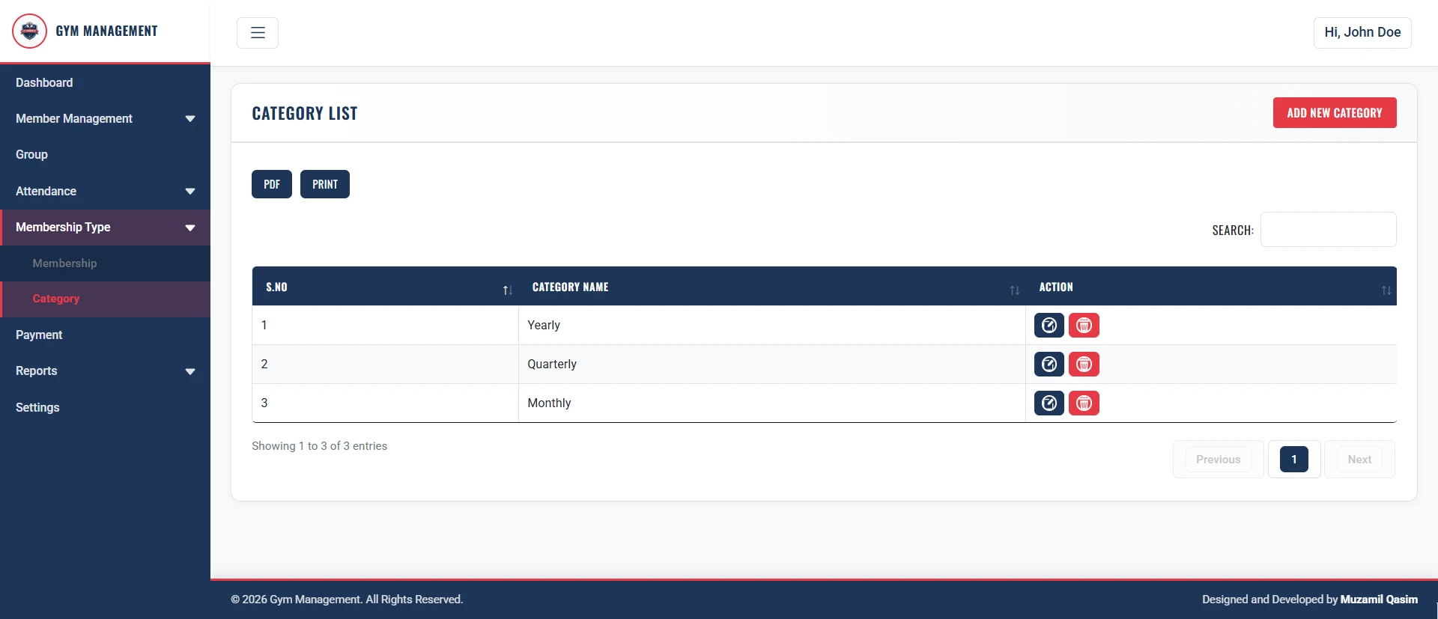Click the Category List heading
This screenshot has width=1438, height=619.
pos(305,114)
